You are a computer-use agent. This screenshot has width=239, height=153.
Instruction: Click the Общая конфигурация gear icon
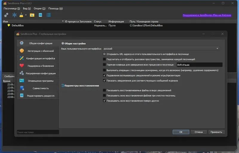pos(22,43)
